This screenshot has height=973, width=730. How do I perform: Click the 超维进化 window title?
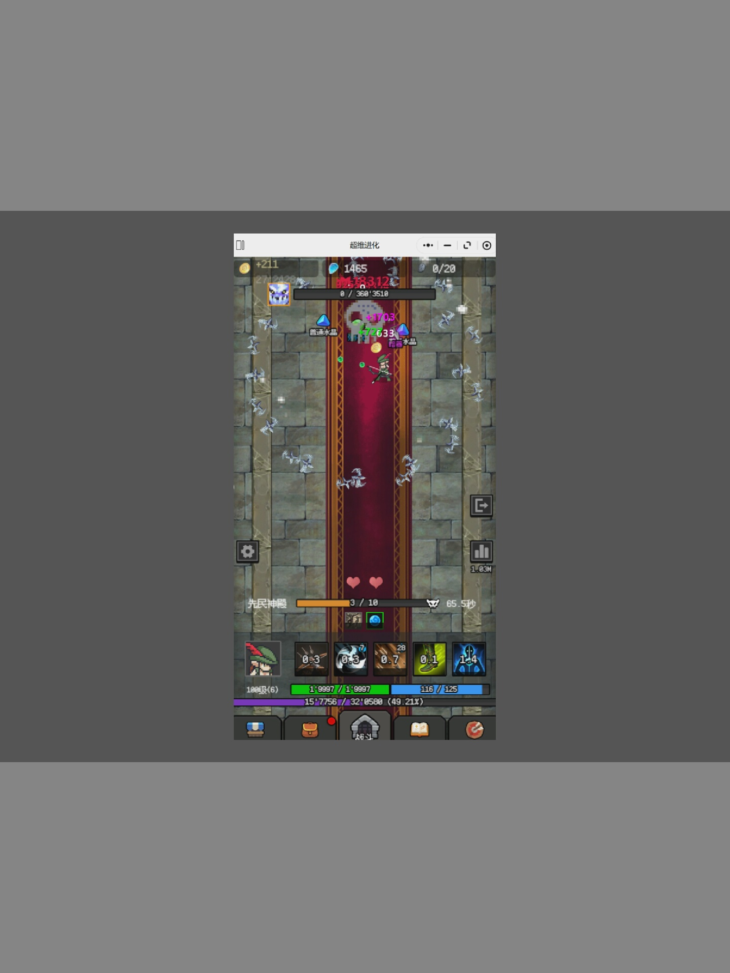[x=364, y=245]
